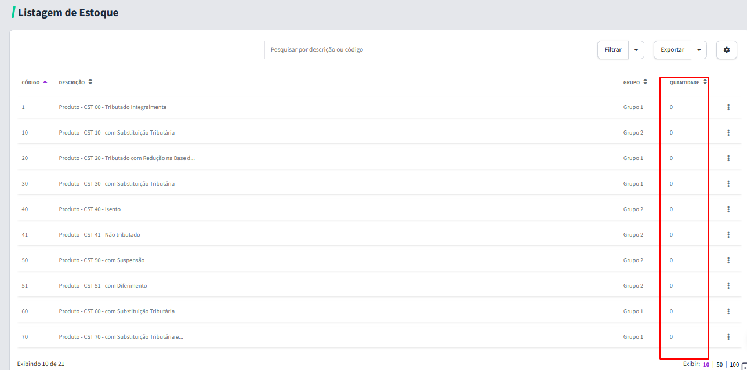Image resolution: width=747 pixels, height=370 pixels.
Task: Show 100 items per page
Action: click(x=734, y=365)
